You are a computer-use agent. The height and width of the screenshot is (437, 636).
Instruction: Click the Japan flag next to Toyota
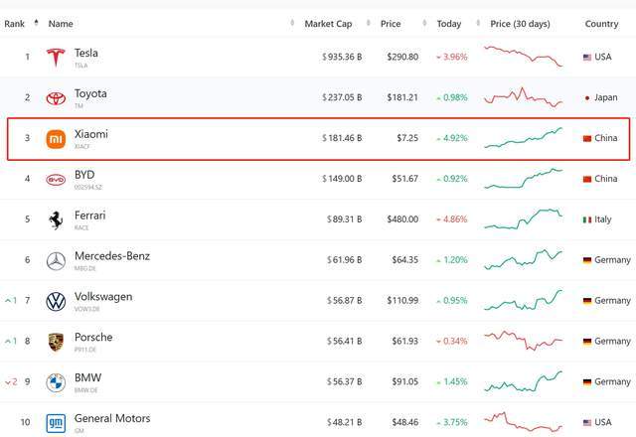587,98
